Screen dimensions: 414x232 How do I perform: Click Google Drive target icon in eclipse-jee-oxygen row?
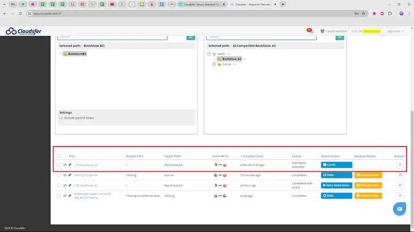(x=225, y=196)
